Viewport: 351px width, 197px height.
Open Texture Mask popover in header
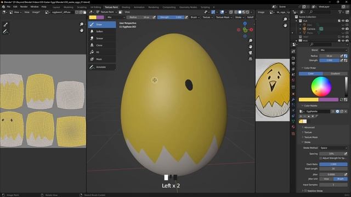click(224, 17)
